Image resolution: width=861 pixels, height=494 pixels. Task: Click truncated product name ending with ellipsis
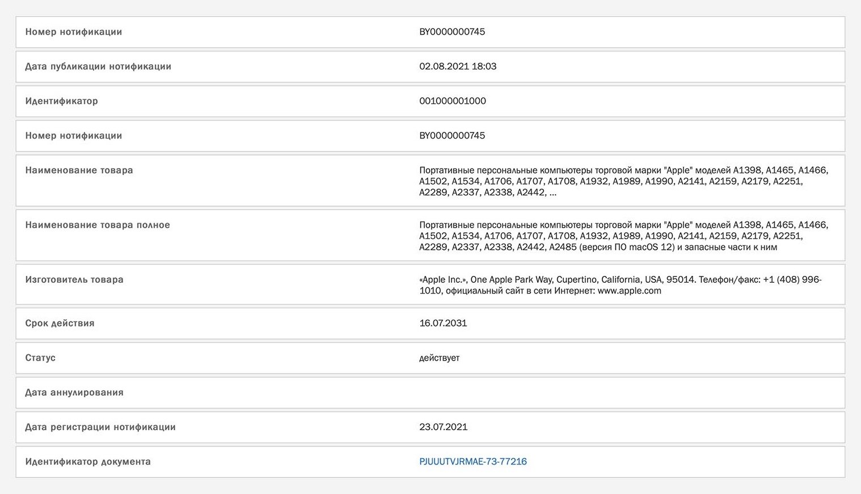tap(623, 181)
